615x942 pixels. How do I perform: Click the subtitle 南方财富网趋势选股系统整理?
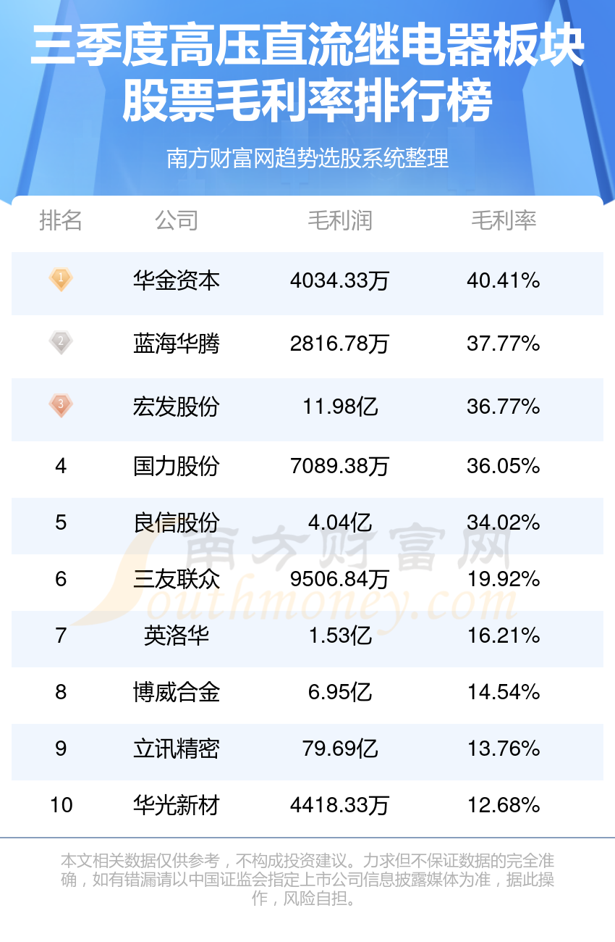tap(307, 158)
